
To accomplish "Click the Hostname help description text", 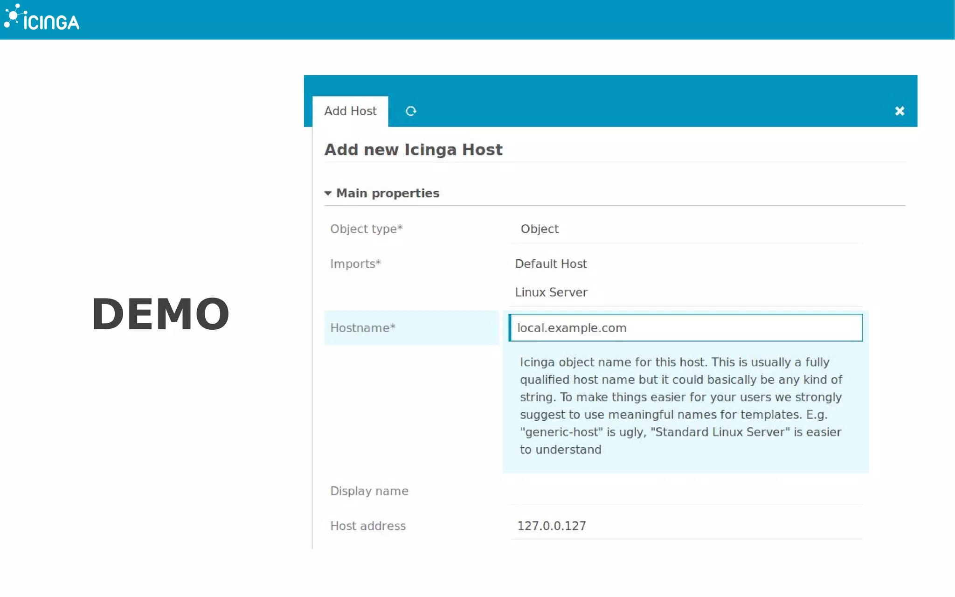I will point(681,406).
